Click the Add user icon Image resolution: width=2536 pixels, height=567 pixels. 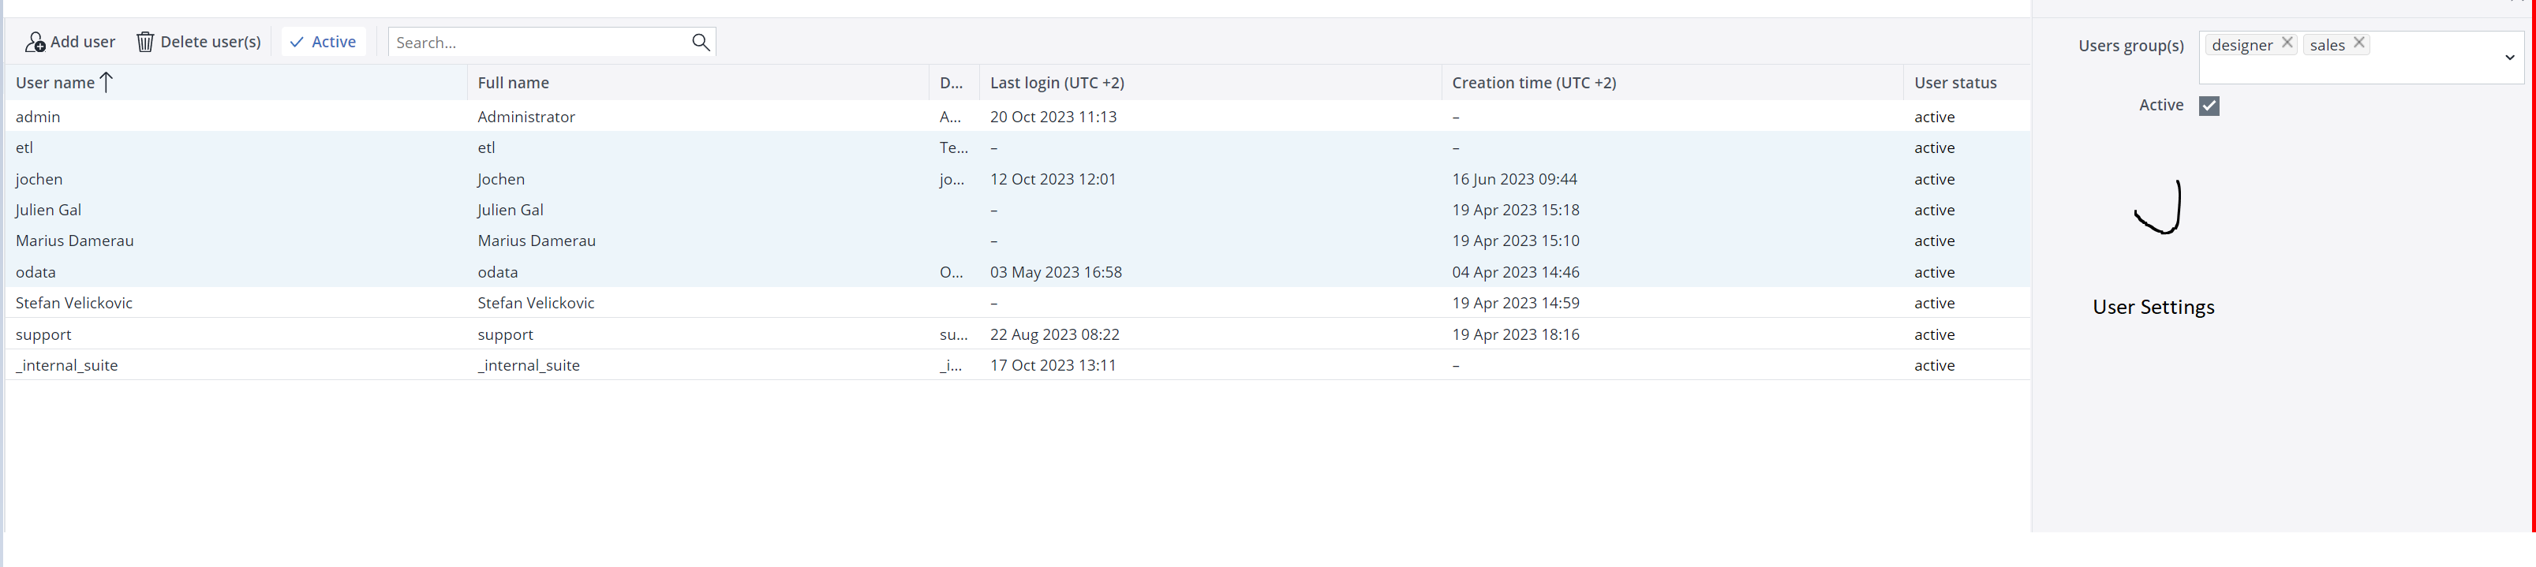point(36,43)
